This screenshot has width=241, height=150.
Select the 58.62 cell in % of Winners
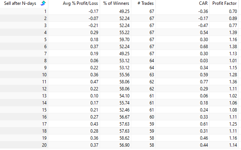tap(122, 137)
